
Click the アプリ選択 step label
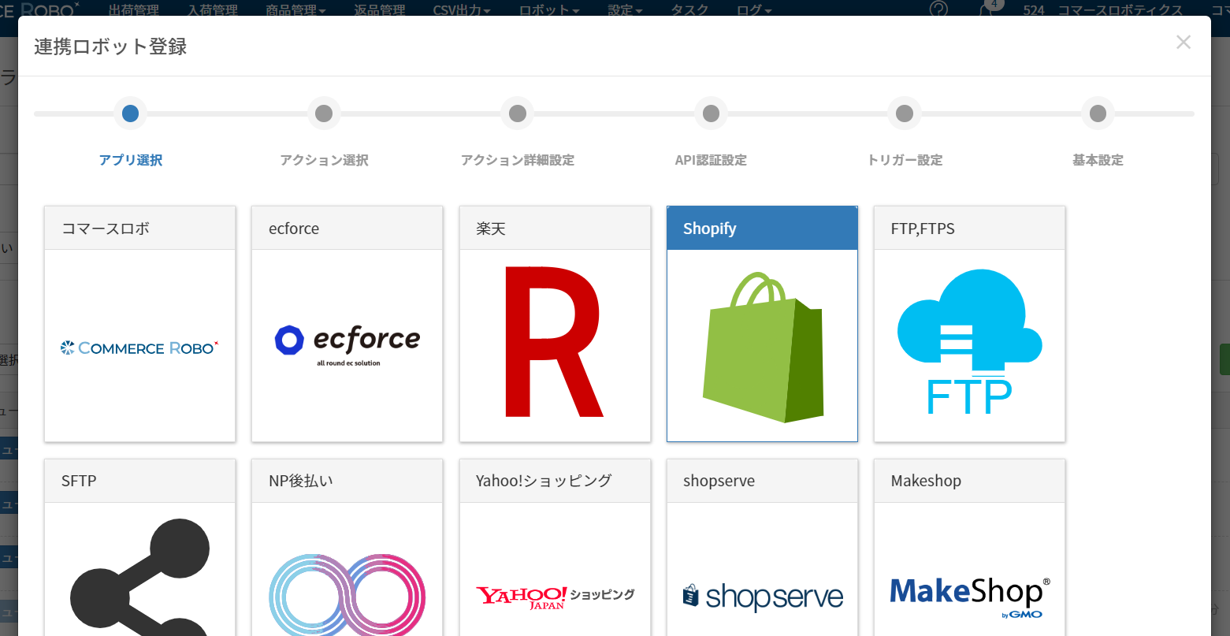point(131,160)
